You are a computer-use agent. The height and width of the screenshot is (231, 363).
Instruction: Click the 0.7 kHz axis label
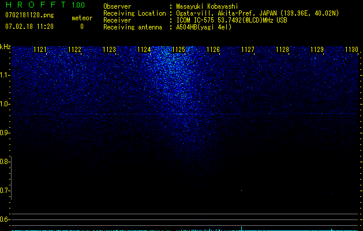click(5, 191)
